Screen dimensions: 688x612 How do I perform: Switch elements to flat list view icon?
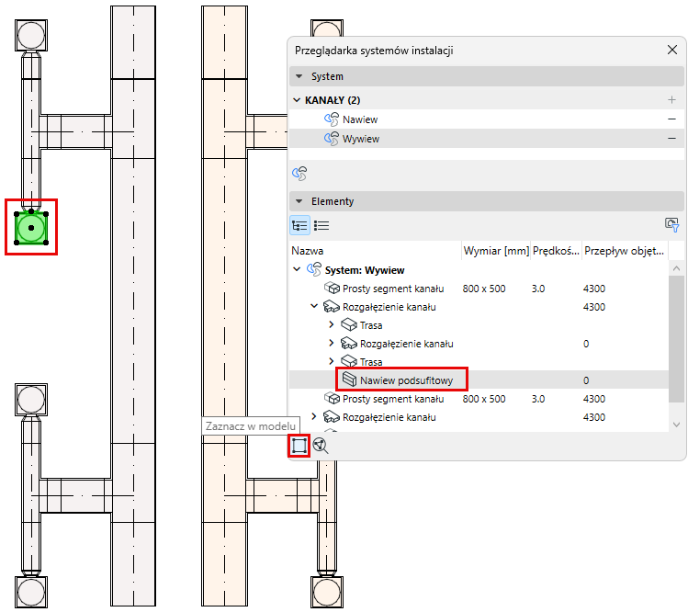click(x=321, y=226)
